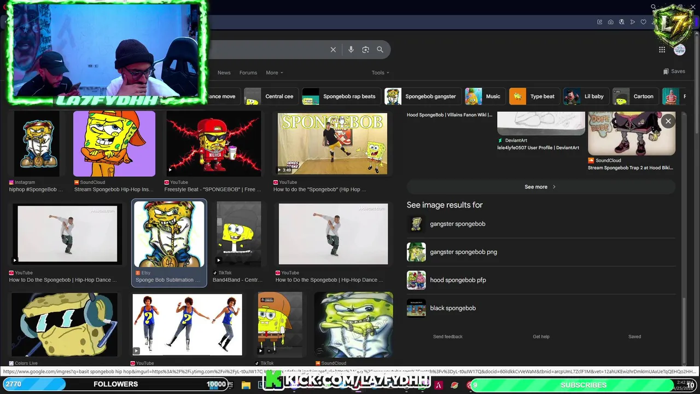Screen dimensions: 700x394
Task: Click 'Hood SpongeBob | Villains Fanon Wiki' title
Action: pyautogui.click(x=450, y=115)
